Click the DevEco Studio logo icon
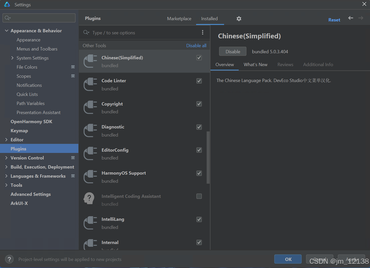Viewport: 370px width, 268px height. coord(7,5)
